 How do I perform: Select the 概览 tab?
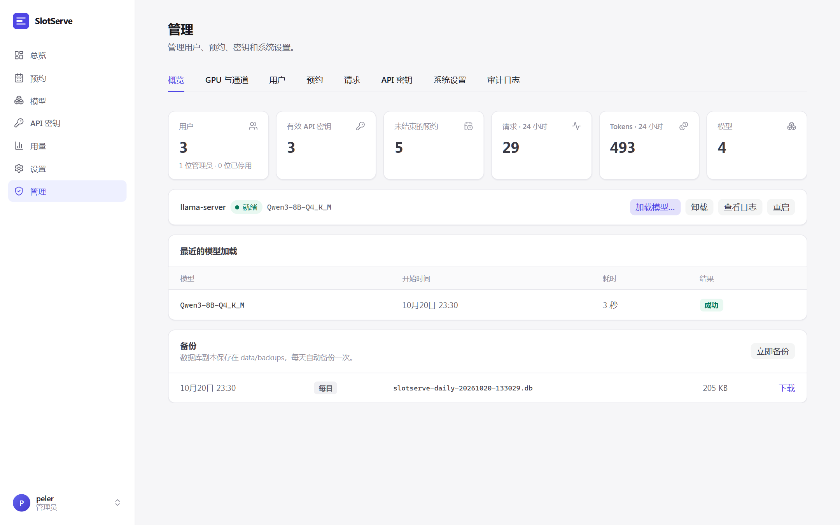(176, 80)
